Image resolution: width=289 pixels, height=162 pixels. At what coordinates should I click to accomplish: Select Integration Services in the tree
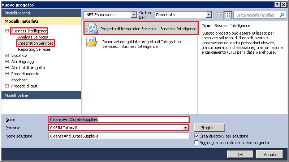coord(35,43)
